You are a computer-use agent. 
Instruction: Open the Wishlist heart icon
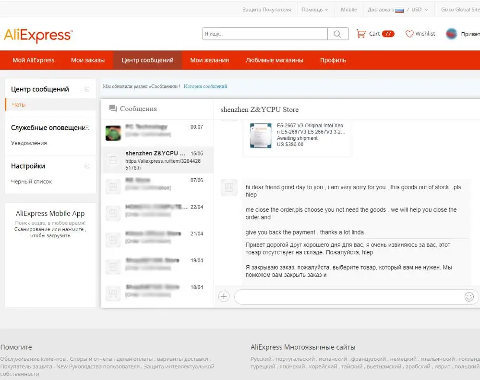click(x=409, y=34)
